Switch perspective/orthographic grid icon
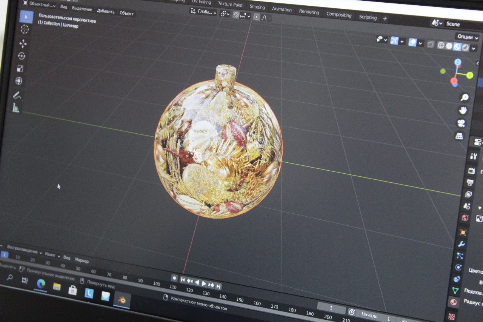Viewport: 483px width, 322px height. (x=459, y=136)
